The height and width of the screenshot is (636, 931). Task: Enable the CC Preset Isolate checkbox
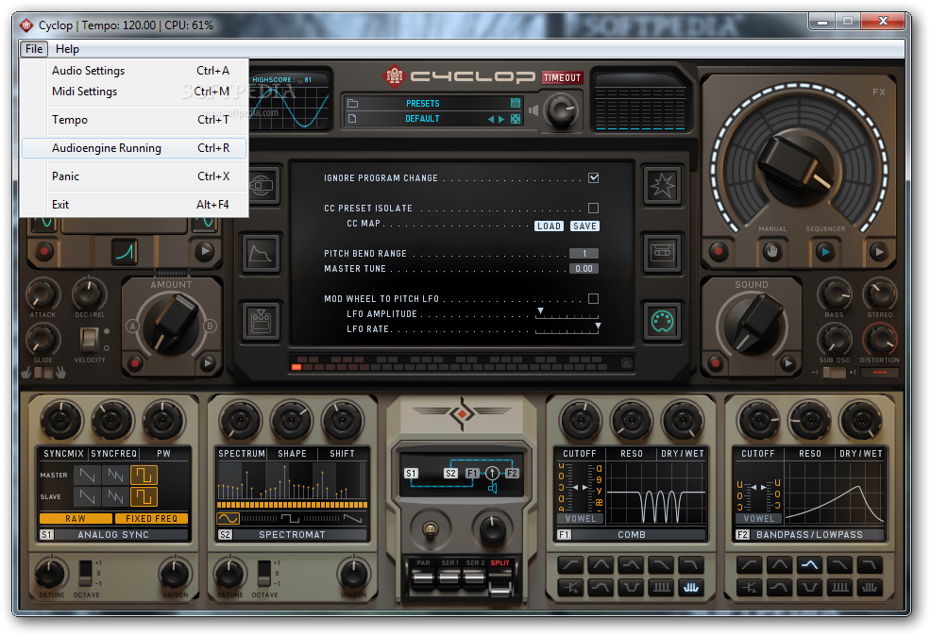[593, 208]
